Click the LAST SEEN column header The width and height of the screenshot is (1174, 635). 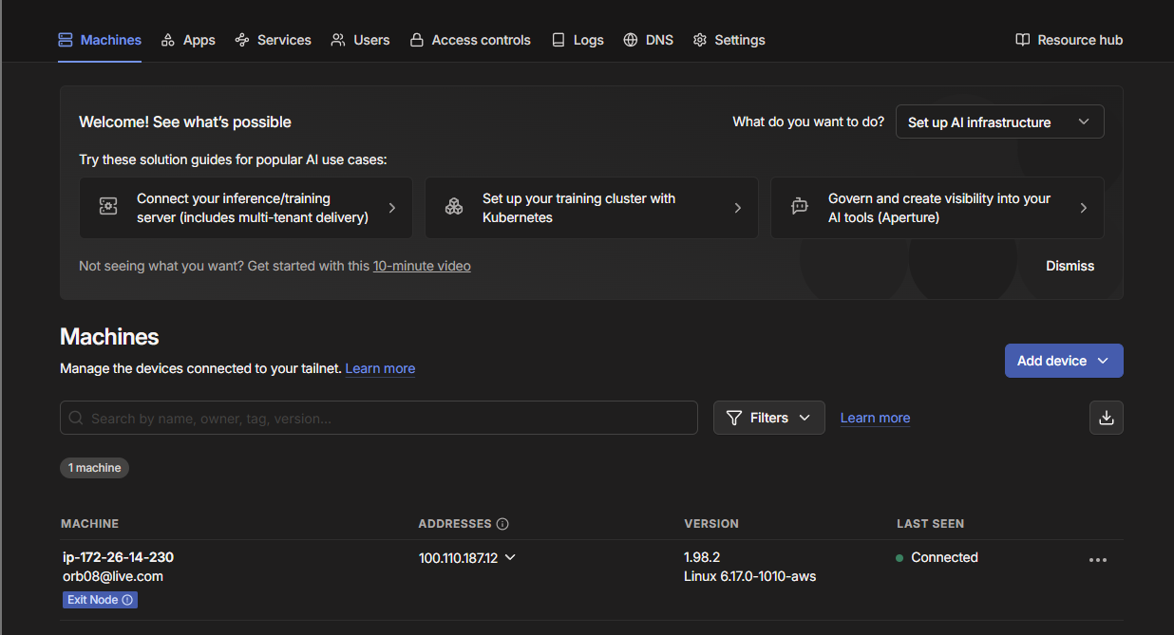[930, 524]
